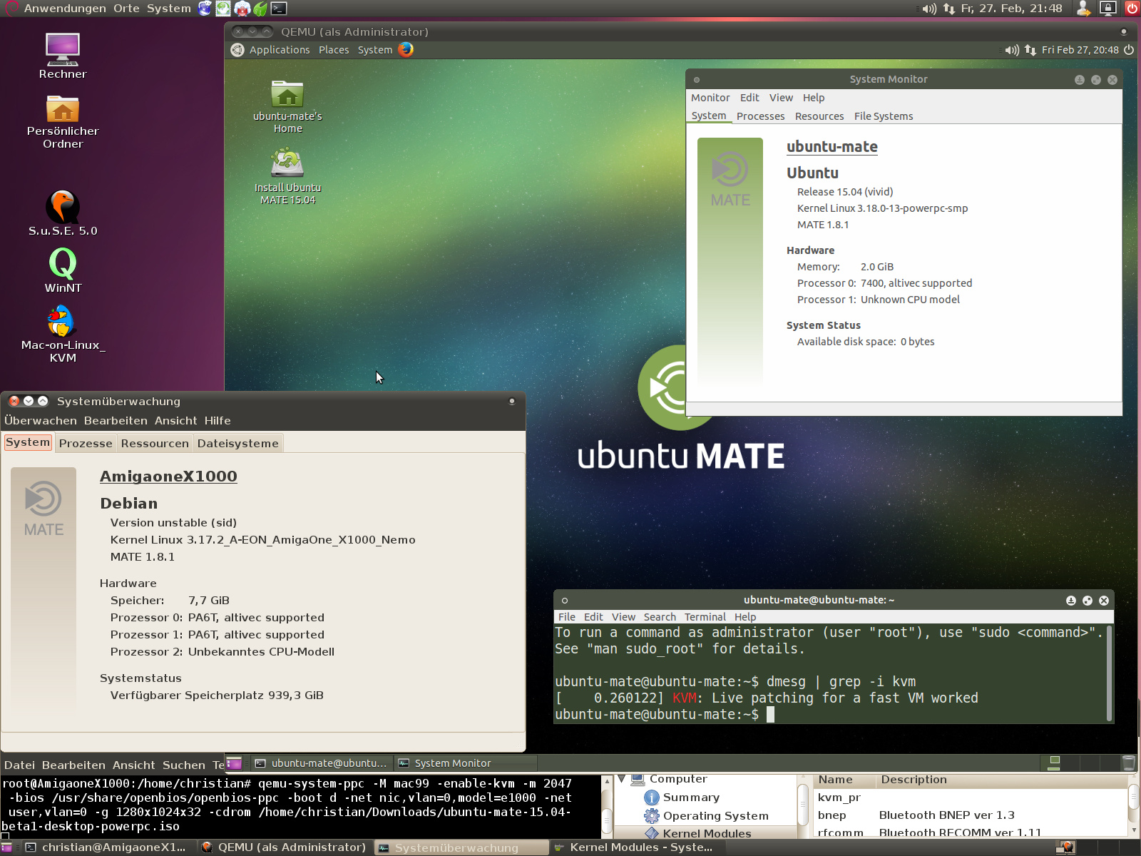Open the guest Applications menu

(279, 50)
